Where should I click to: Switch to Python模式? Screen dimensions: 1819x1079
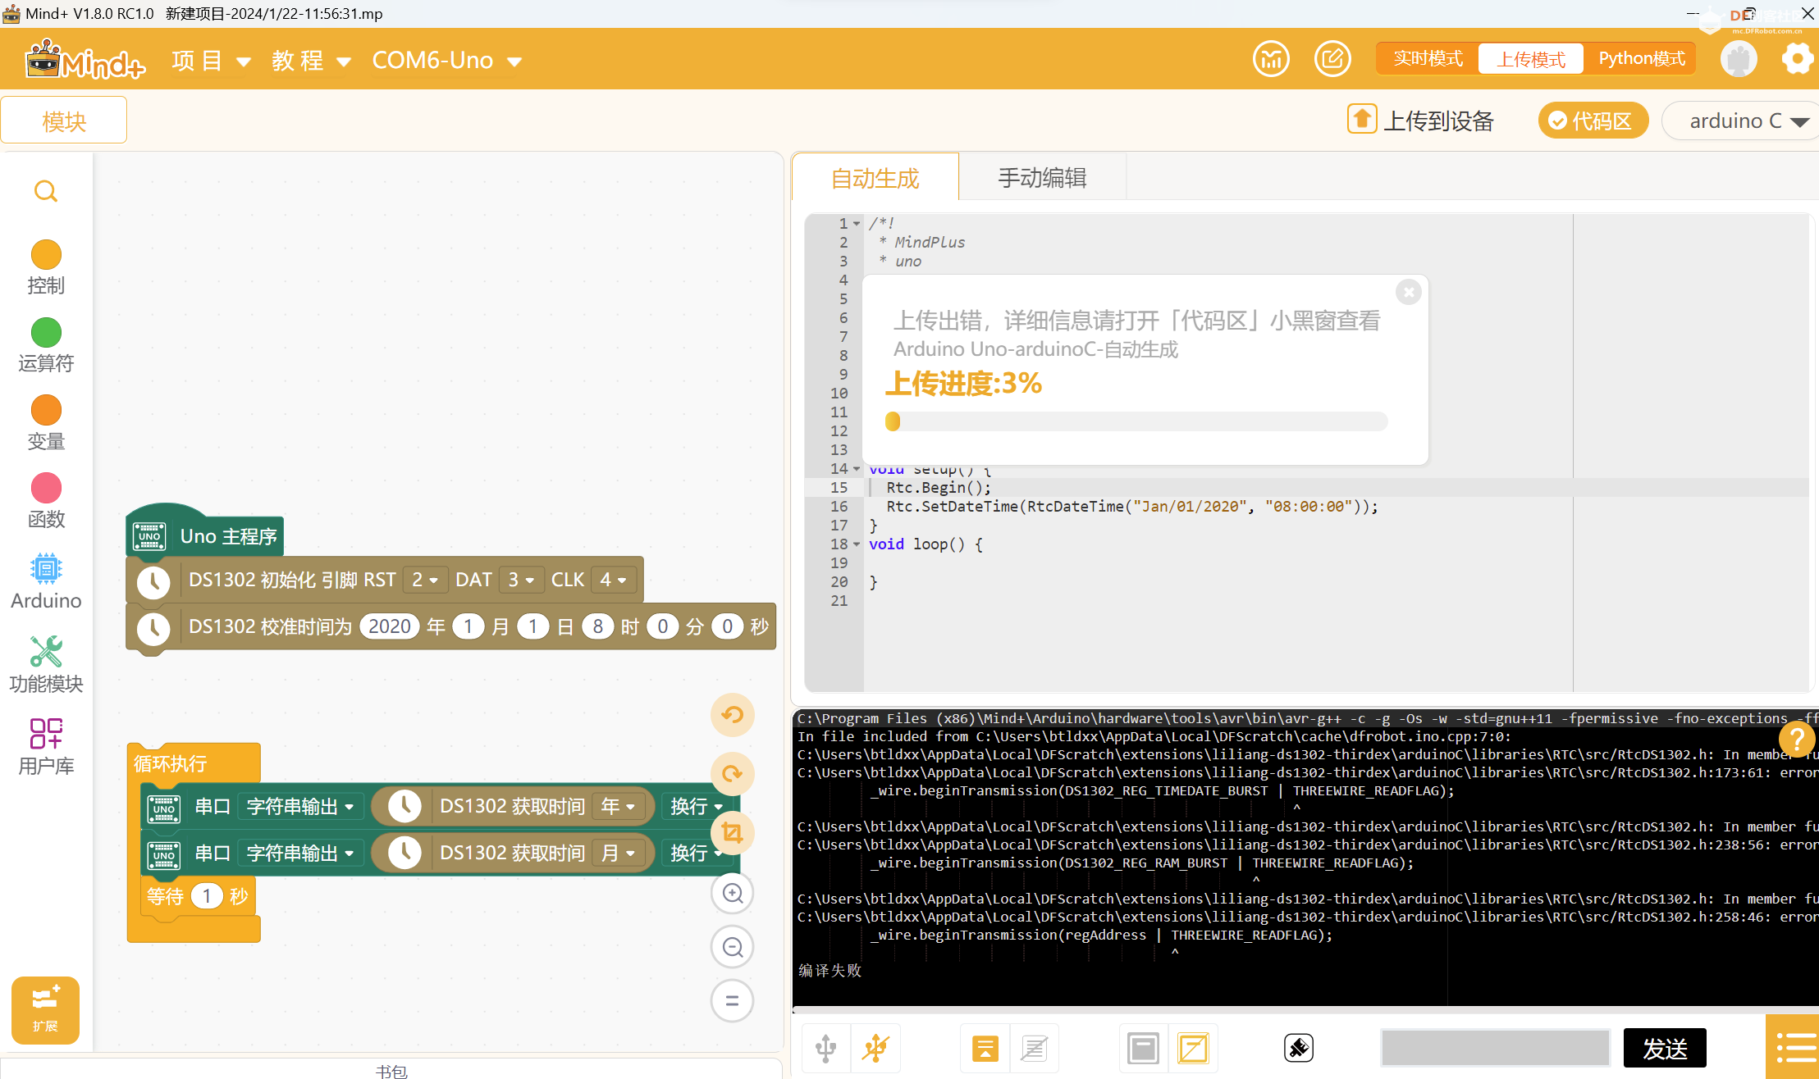tap(1641, 59)
